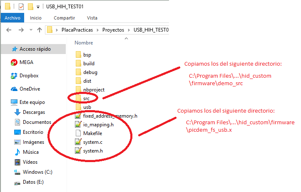Go forward with the right arrow
The image size is (301, 192).
[21, 30]
